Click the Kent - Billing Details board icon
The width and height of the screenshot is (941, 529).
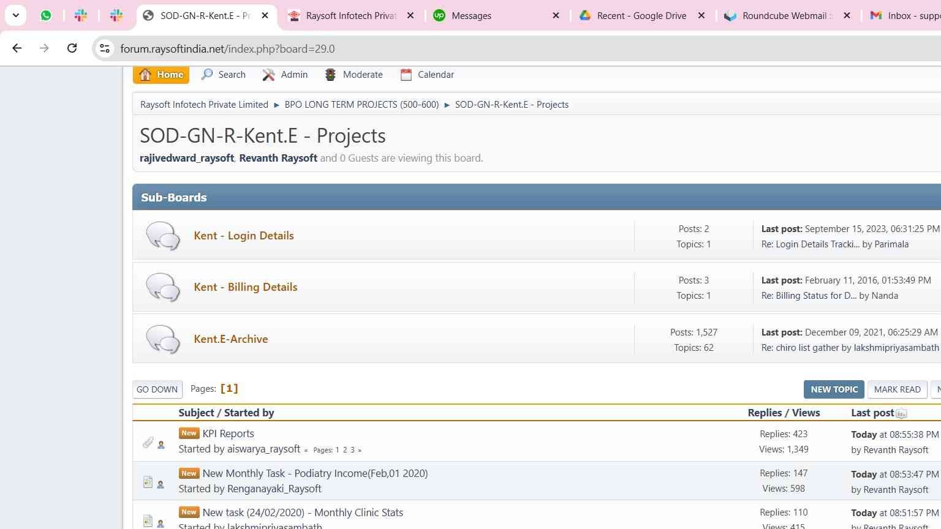(x=162, y=288)
